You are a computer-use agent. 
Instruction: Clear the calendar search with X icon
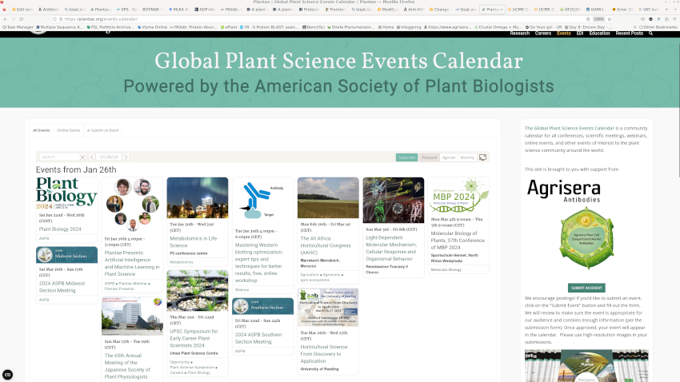(x=82, y=157)
